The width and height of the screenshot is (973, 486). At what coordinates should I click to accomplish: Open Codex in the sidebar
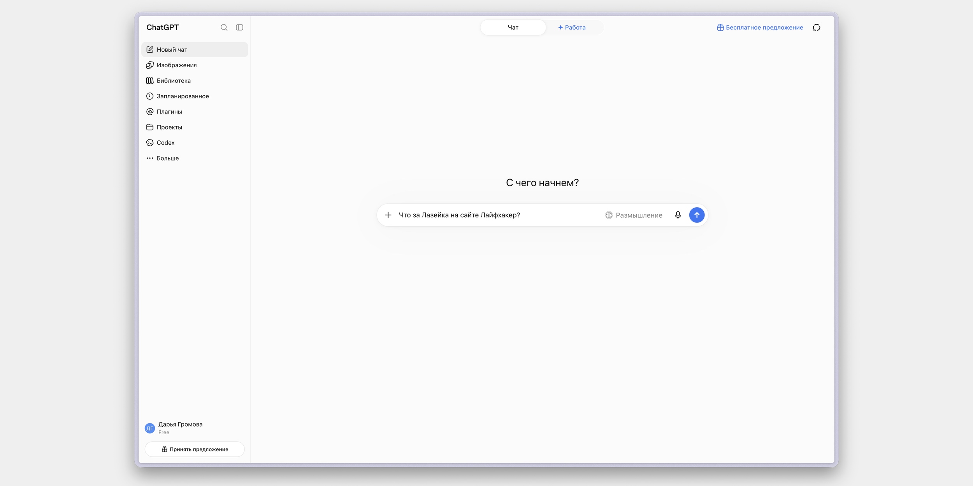[x=195, y=143]
